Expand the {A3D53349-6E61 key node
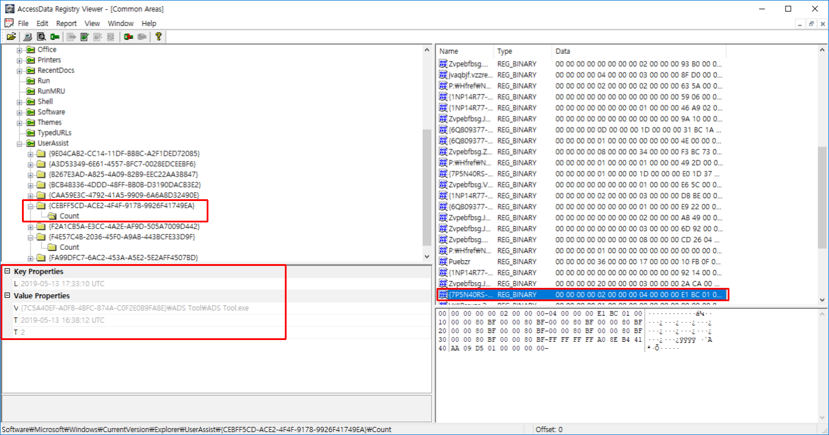Image resolution: width=829 pixels, height=435 pixels. pos(31,165)
